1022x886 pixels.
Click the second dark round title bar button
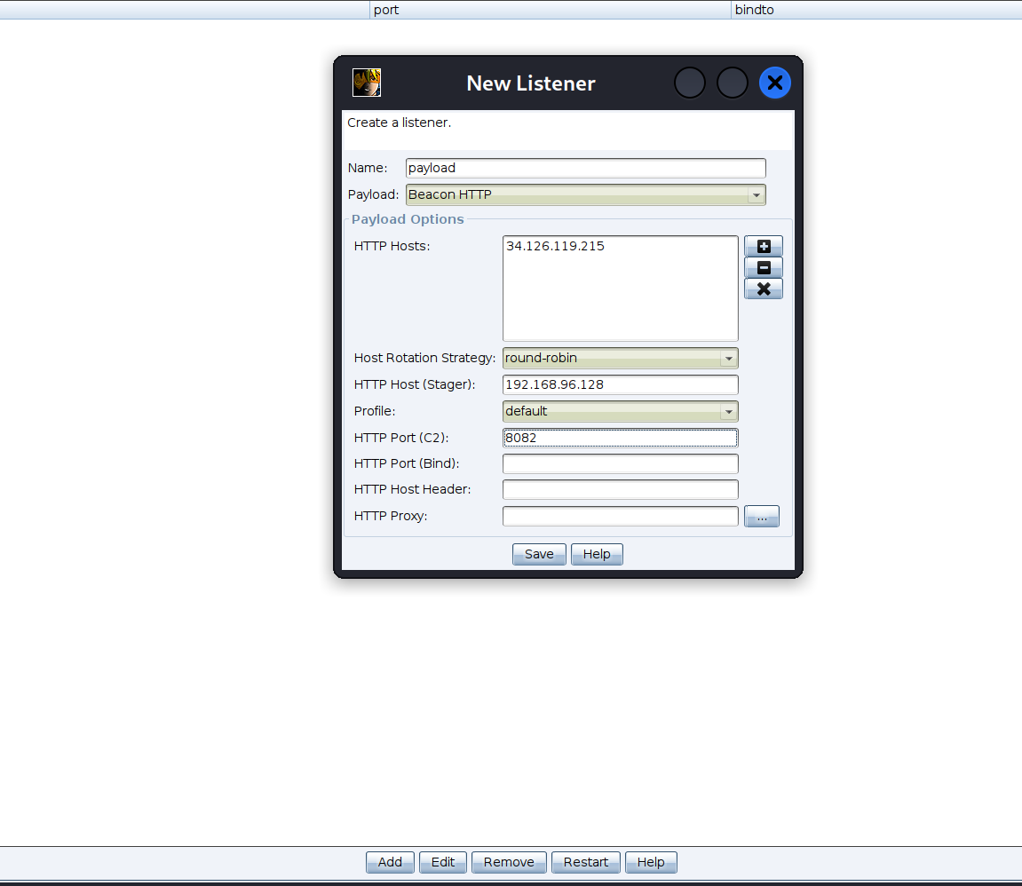733,83
